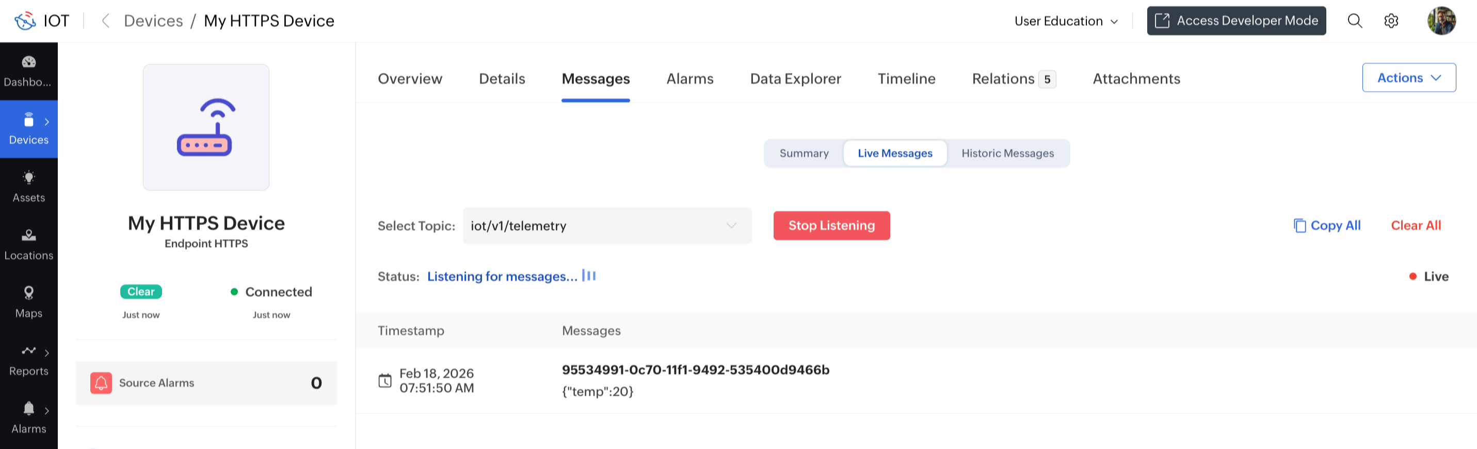Open the settings gear icon
1477x449 pixels.
[1391, 21]
